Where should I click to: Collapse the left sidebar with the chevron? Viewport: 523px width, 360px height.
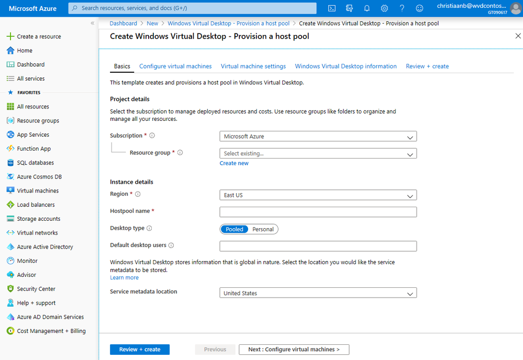point(92,23)
